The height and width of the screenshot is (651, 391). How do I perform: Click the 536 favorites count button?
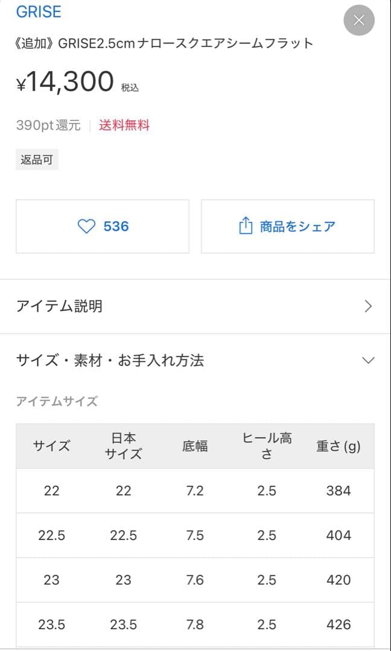pos(103,226)
